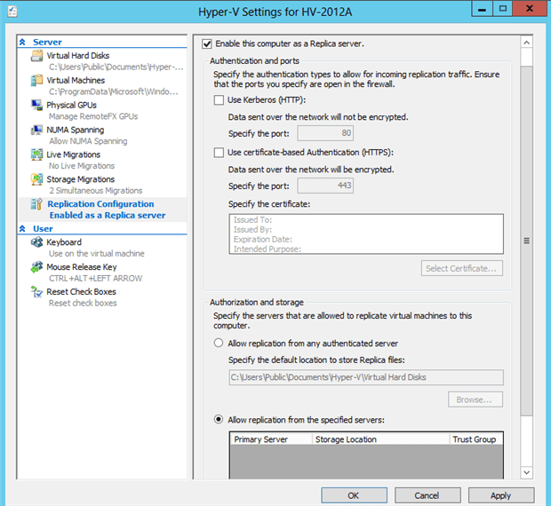This screenshot has height=506, width=551.
Task: Click 'Enabled as a Replica server' text
Action: pos(108,215)
